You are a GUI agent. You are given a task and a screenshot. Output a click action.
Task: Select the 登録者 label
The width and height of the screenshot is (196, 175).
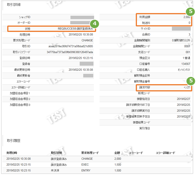(26, 64)
